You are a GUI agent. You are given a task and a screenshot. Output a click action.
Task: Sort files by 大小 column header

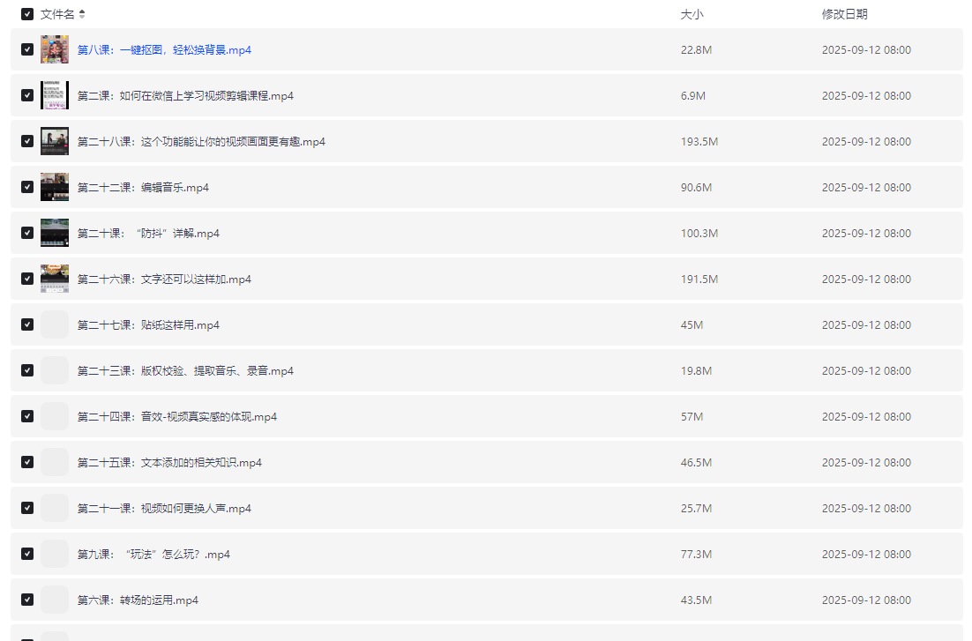click(x=692, y=14)
